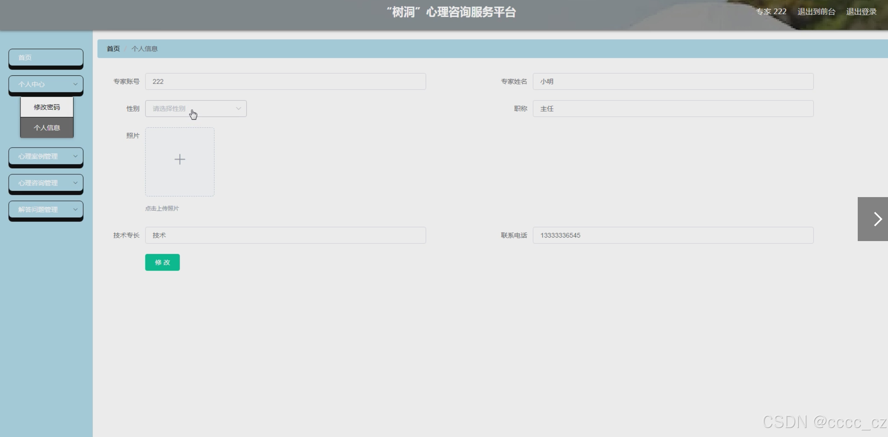Image resolution: width=888 pixels, height=437 pixels.
Task: Expand the 心理咨询管理 sidebar menu
Action: point(46,183)
